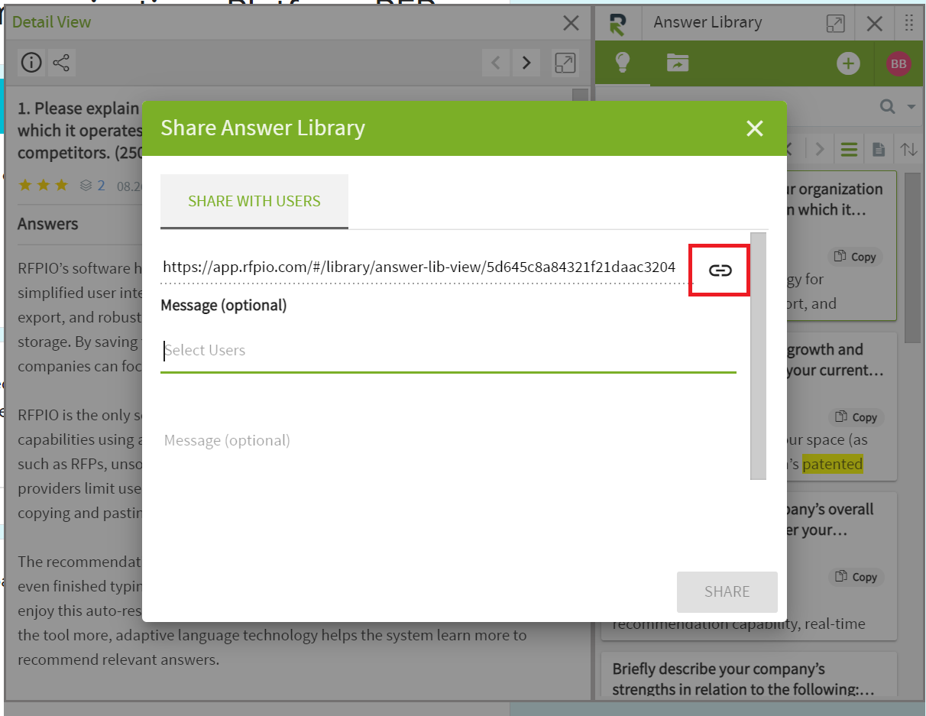Click the drag handle dots in Answer Library
This screenshot has height=716, width=926.
click(x=908, y=23)
